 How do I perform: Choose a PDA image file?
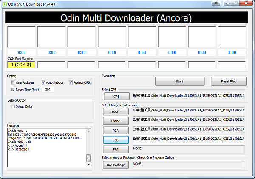pos(116,131)
